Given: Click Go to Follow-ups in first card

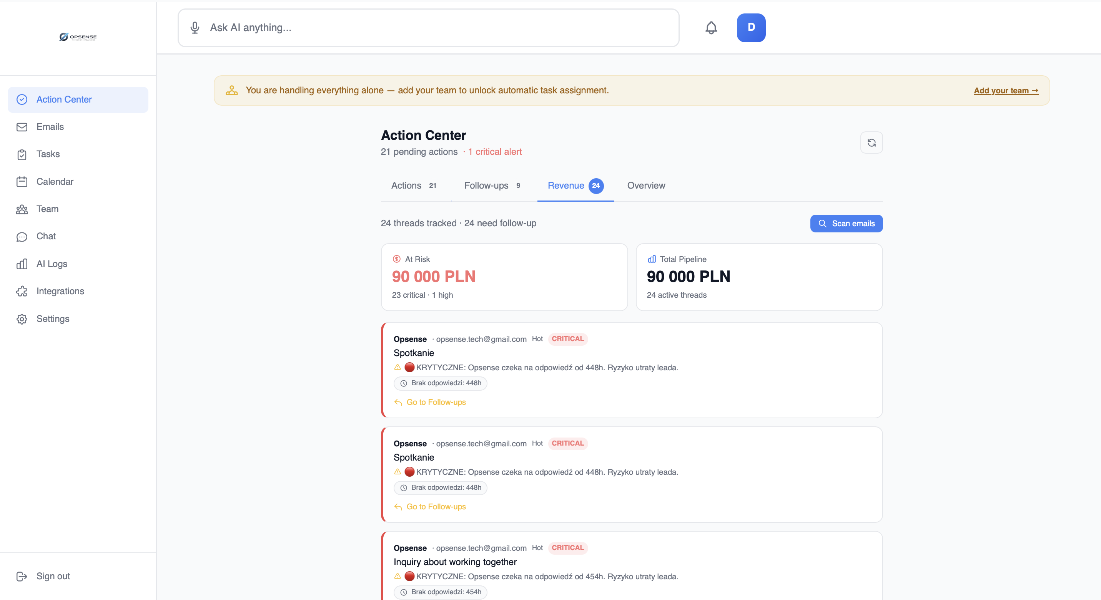Looking at the screenshot, I should click(436, 402).
